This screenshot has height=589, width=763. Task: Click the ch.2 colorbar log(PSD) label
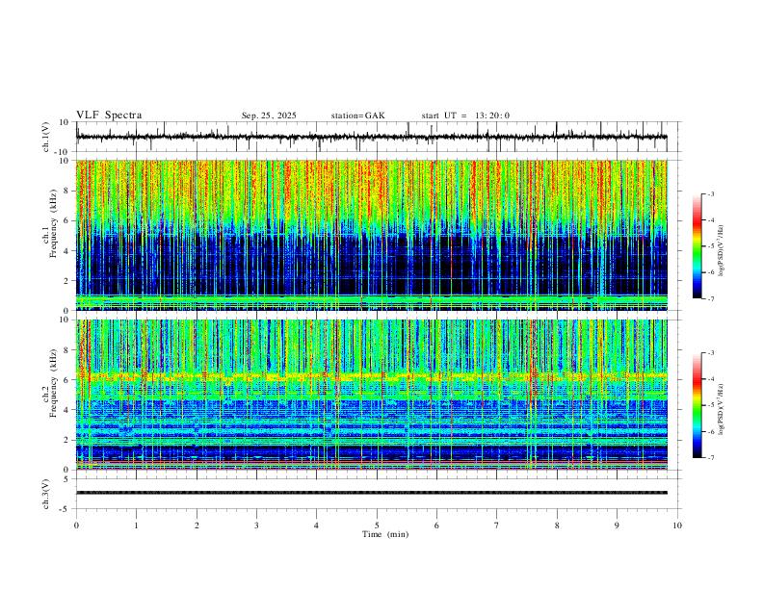coord(722,409)
